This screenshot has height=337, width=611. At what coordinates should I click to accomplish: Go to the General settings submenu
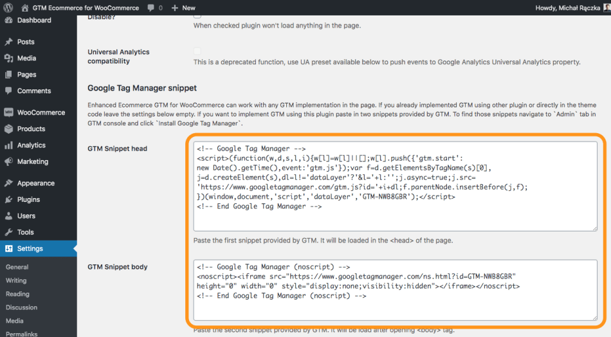point(17,267)
